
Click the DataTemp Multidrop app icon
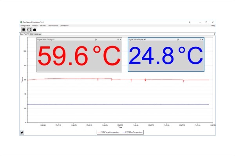pyautogui.click(x=22, y=22)
